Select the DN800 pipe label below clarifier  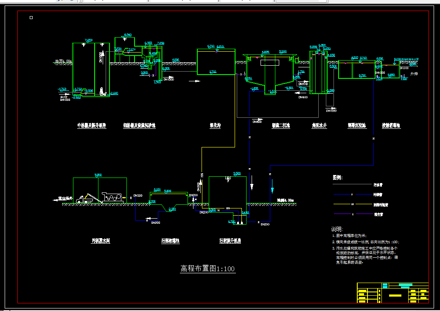[x=257, y=122]
